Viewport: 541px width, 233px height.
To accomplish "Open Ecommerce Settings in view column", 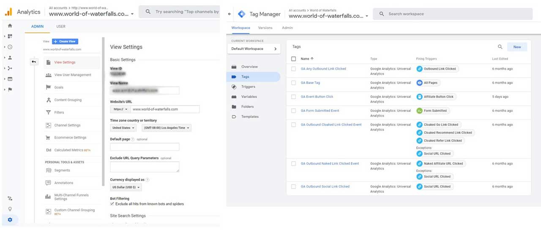I will [70, 138].
